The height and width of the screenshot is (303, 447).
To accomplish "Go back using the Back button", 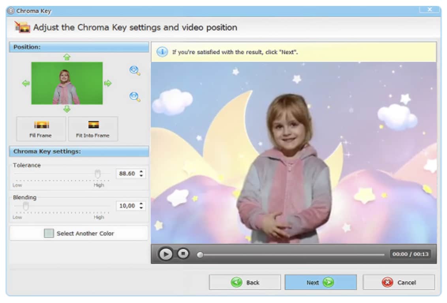I will 245,282.
